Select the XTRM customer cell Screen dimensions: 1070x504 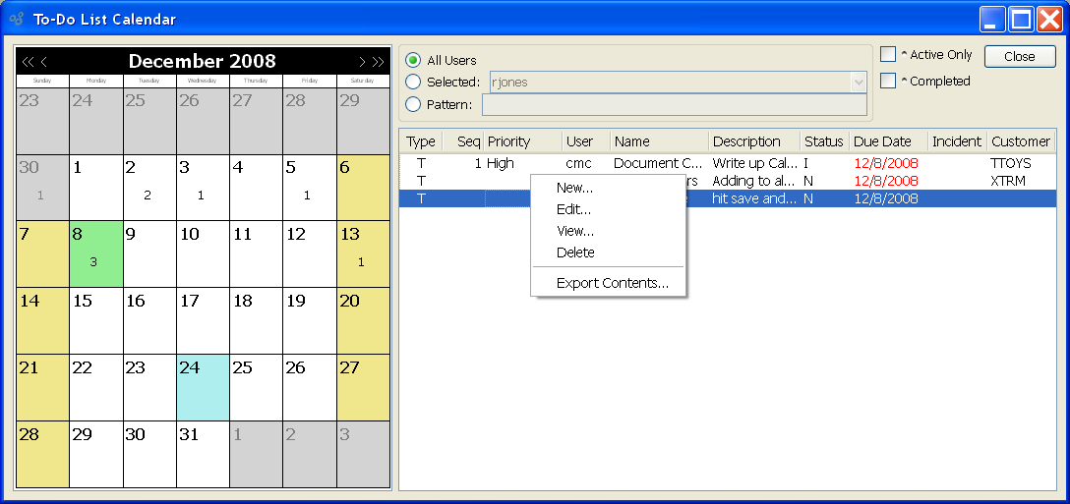coord(1008,181)
